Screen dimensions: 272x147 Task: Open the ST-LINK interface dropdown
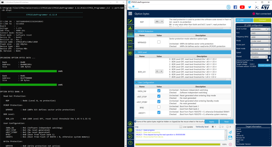[x=244, y=20]
